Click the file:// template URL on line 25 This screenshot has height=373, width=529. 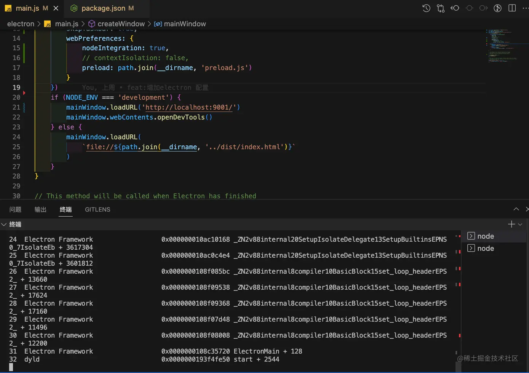(x=189, y=147)
